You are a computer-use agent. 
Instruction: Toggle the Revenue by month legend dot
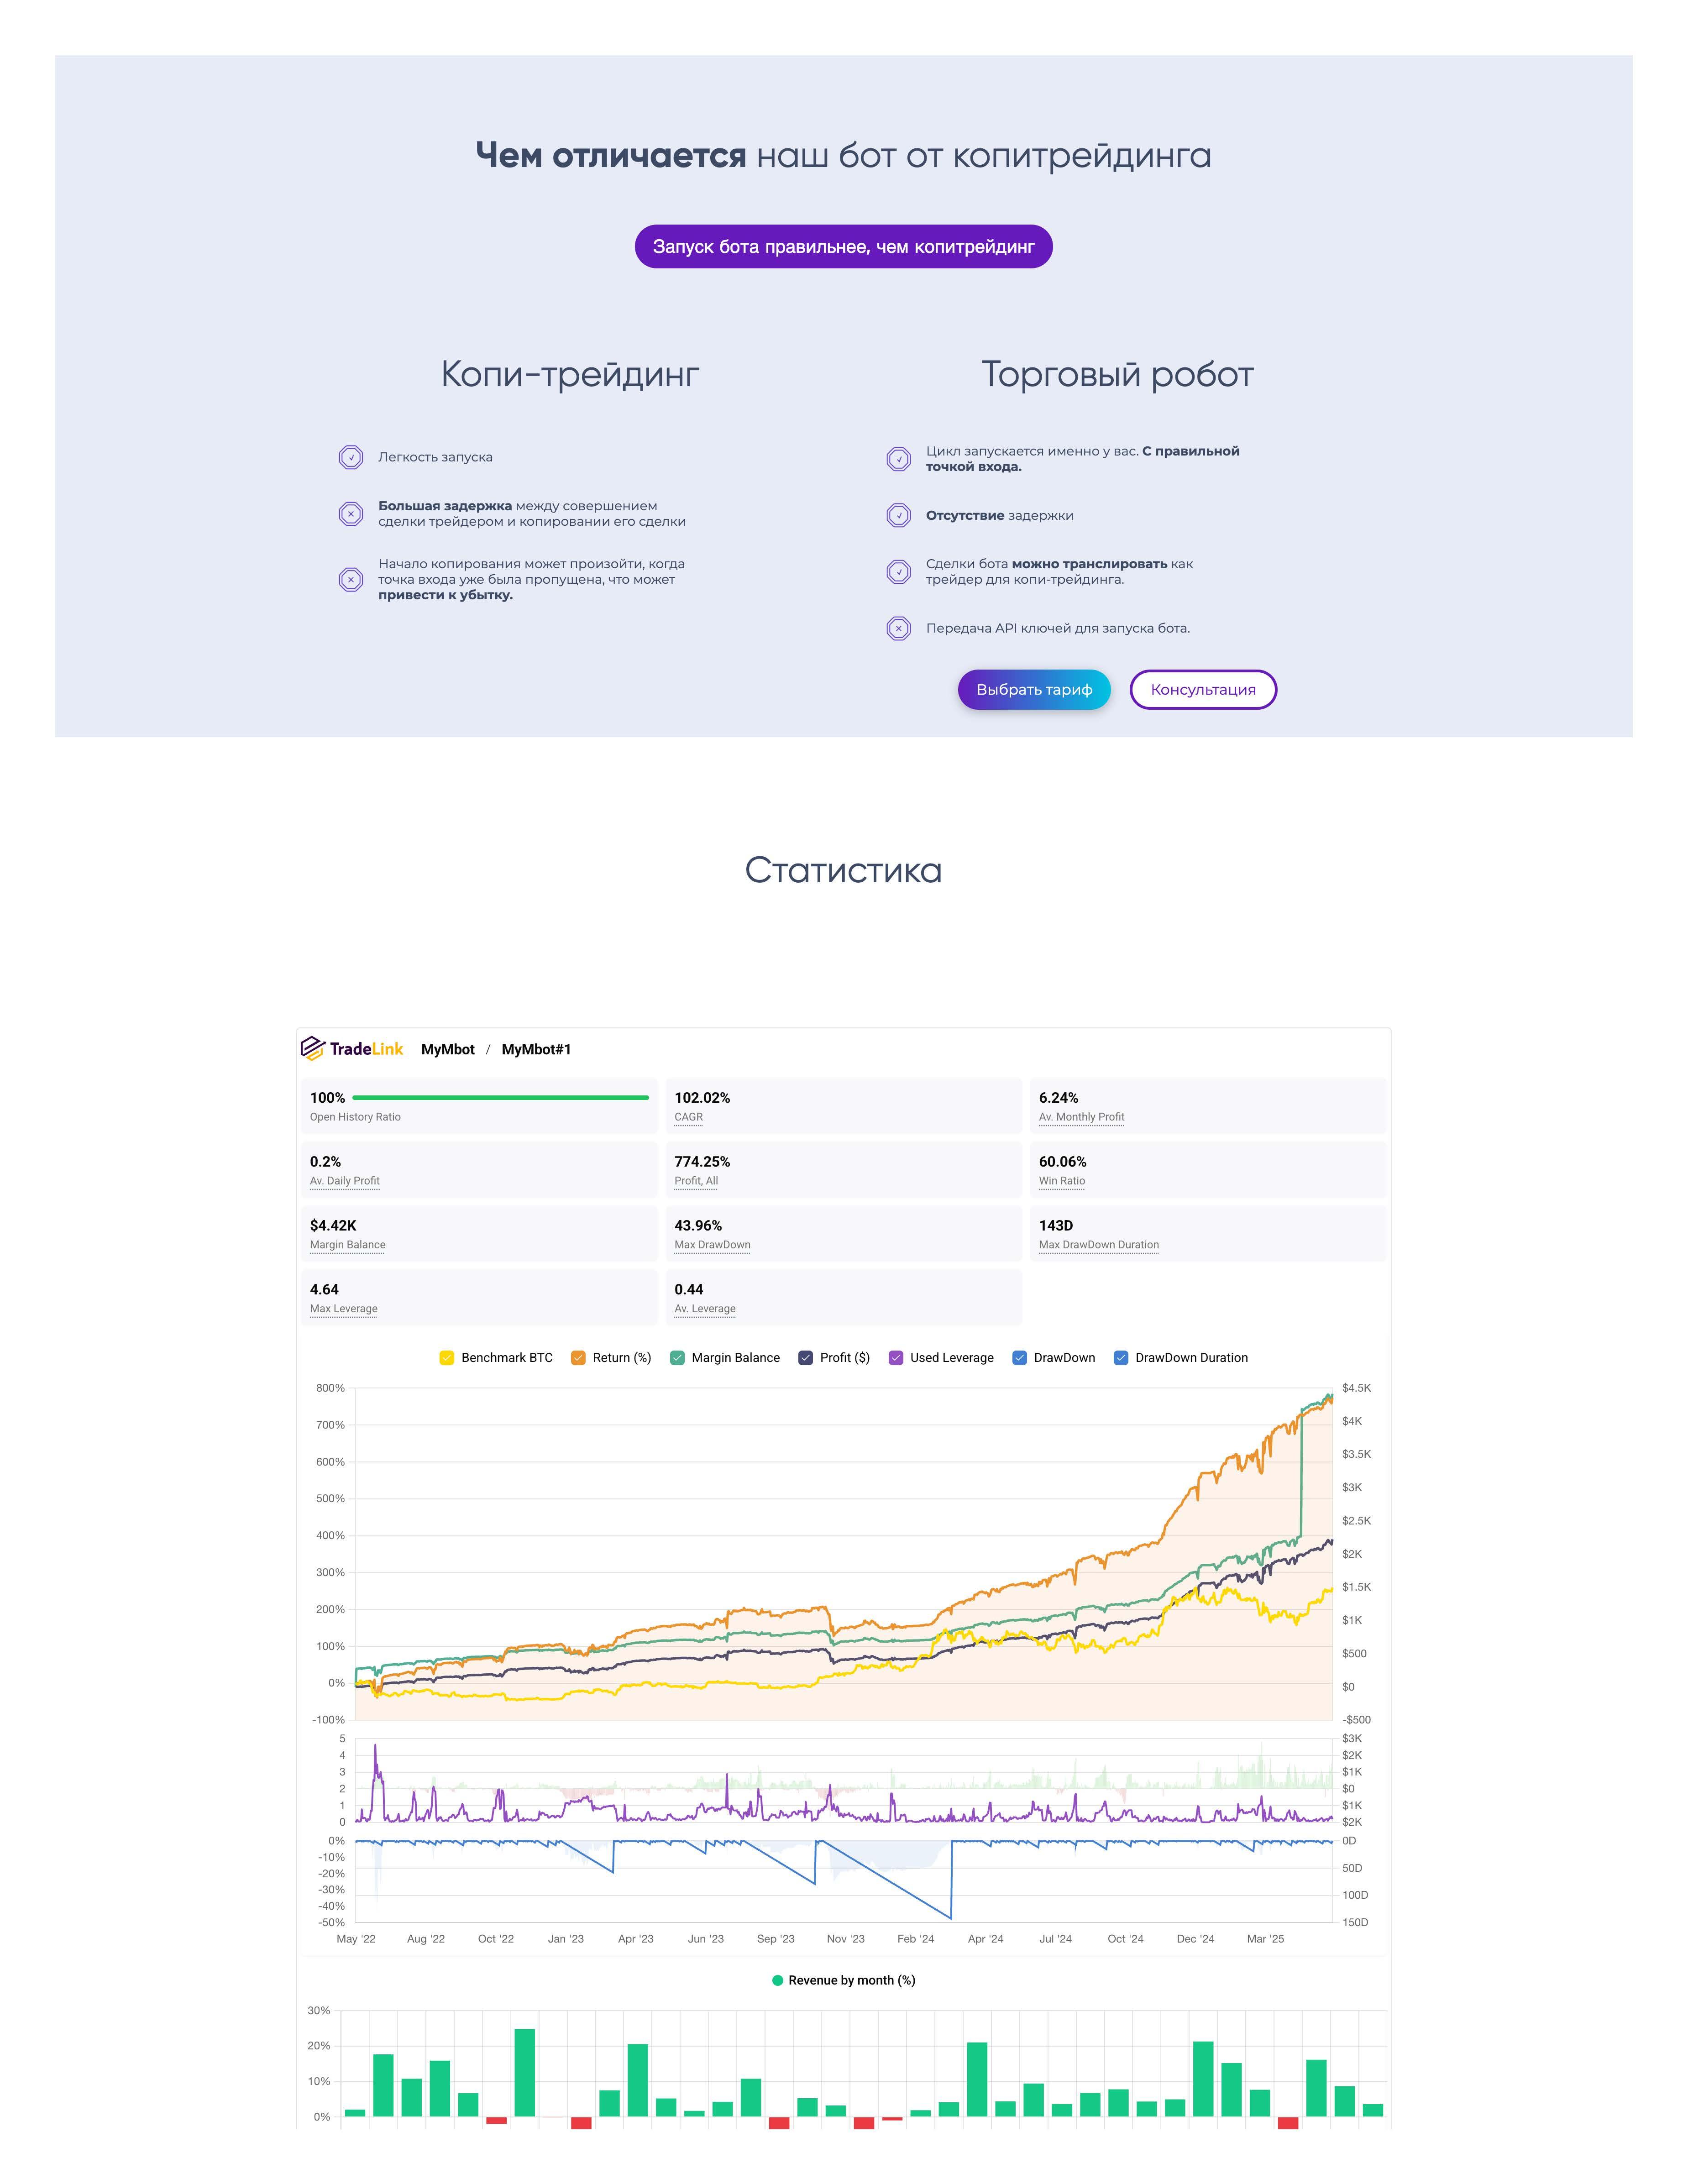tap(777, 1980)
